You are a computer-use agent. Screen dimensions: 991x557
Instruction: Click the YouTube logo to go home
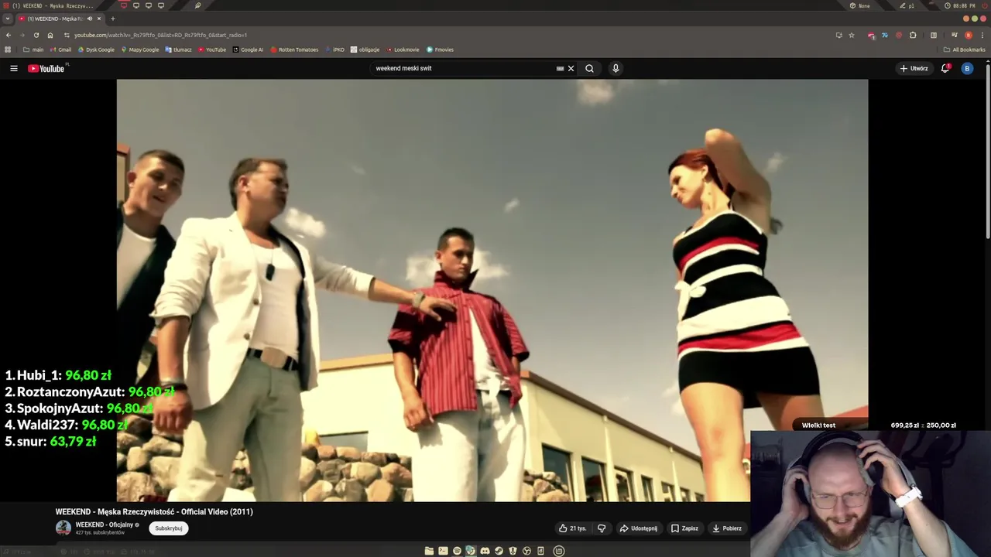(46, 68)
